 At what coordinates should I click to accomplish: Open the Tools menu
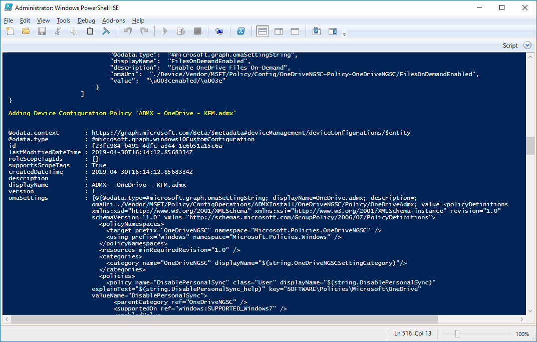pyautogui.click(x=63, y=21)
